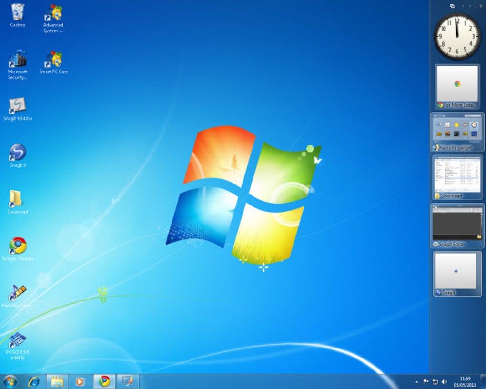This screenshot has height=389, width=486.
Task: Open the Windows Start menu orb
Action: click(10, 381)
